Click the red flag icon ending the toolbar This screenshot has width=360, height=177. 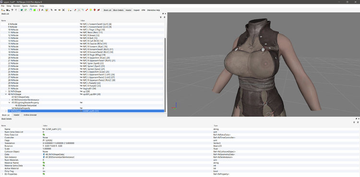click(x=99, y=10)
